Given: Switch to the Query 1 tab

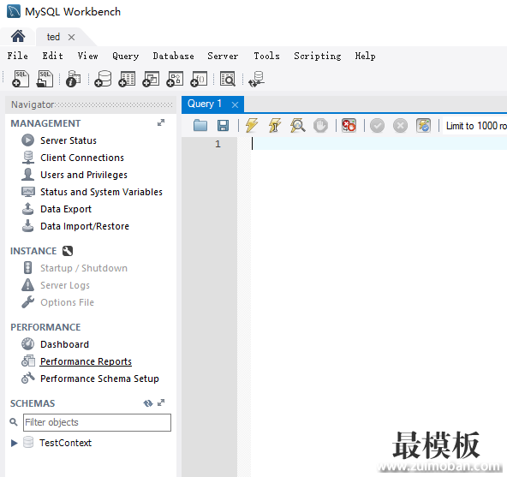Looking at the screenshot, I should pyautogui.click(x=205, y=104).
